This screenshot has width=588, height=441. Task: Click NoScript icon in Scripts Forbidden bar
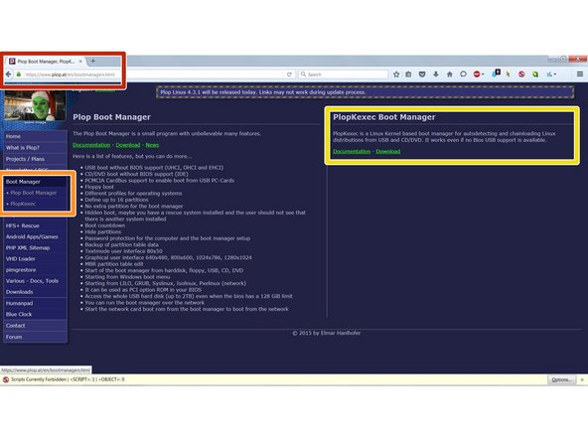pyautogui.click(x=6, y=379)
